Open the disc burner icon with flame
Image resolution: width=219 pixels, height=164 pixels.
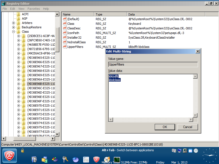click(107, 159)
